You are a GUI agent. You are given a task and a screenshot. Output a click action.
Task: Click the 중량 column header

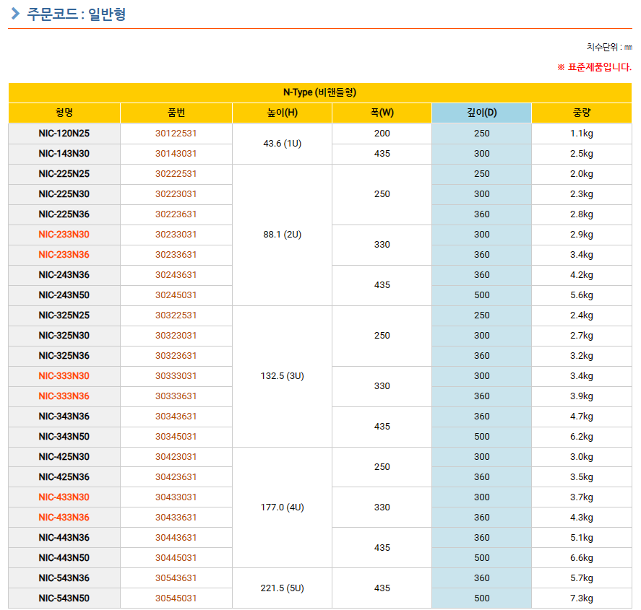click(581, 113)
